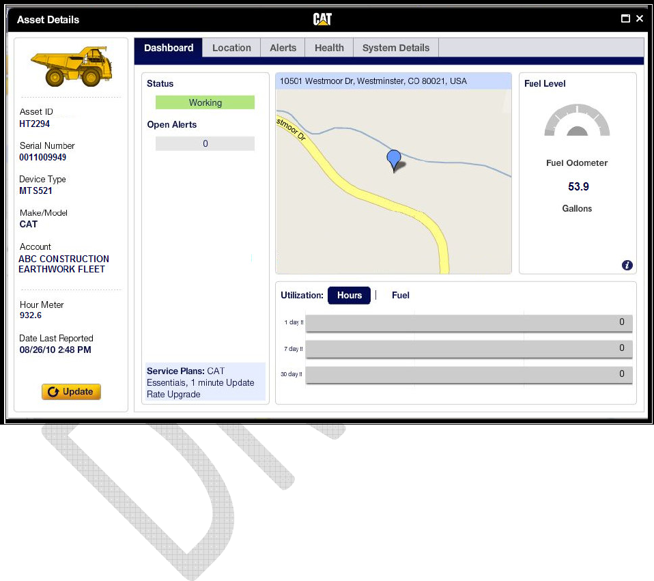Click the 7 day utilization bar
The height and width of the screenshot is (581, 654).
pyautogui.click(x=469, y=349)
